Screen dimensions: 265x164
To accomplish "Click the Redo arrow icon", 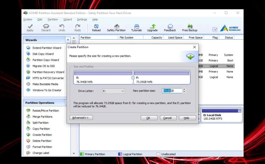I will (x=78, y=26).
